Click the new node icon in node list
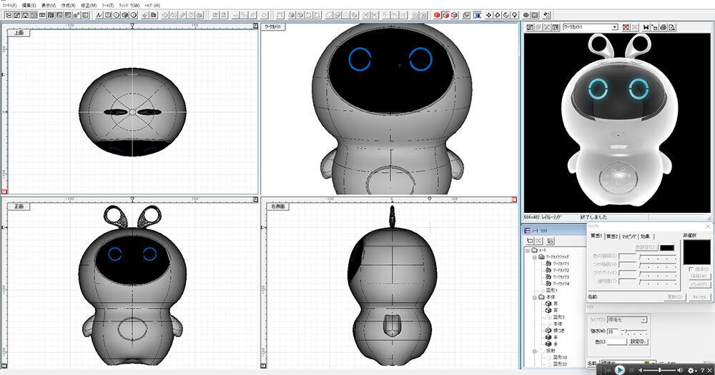 [x=529, y=241]
